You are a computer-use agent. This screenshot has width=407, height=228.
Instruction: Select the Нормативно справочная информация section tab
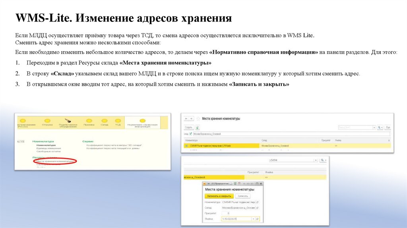pyautogui.click(x=143, y=123)
